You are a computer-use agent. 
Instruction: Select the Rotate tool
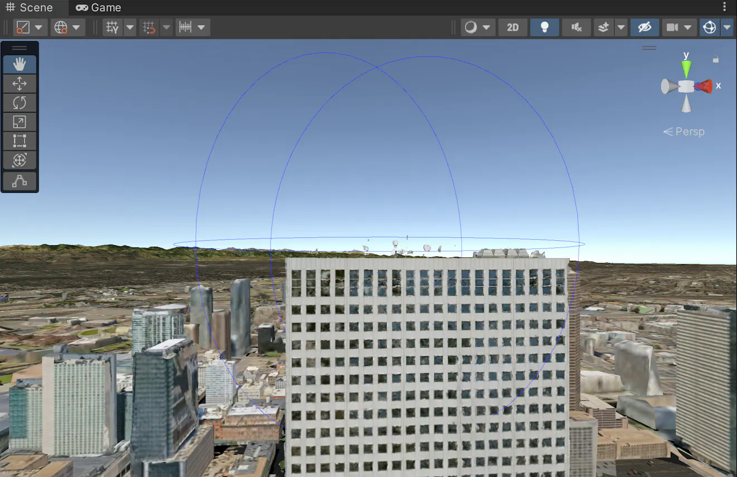[x=20, y=103]
